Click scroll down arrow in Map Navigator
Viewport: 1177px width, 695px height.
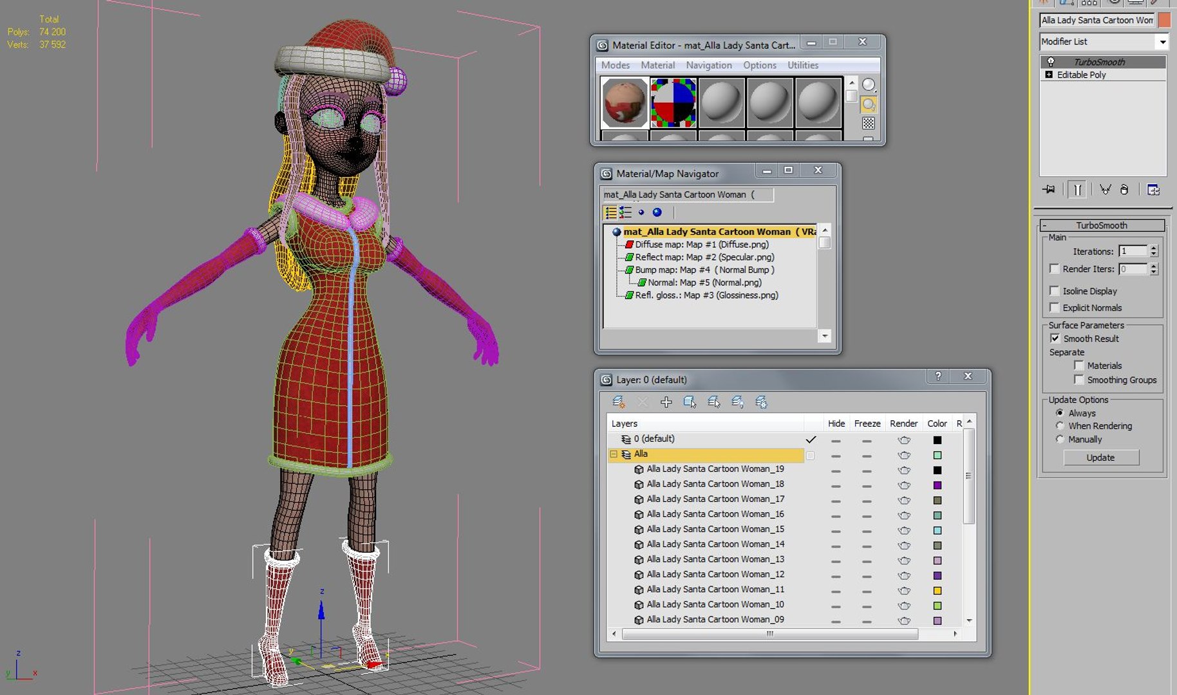[x=824, y=336]
